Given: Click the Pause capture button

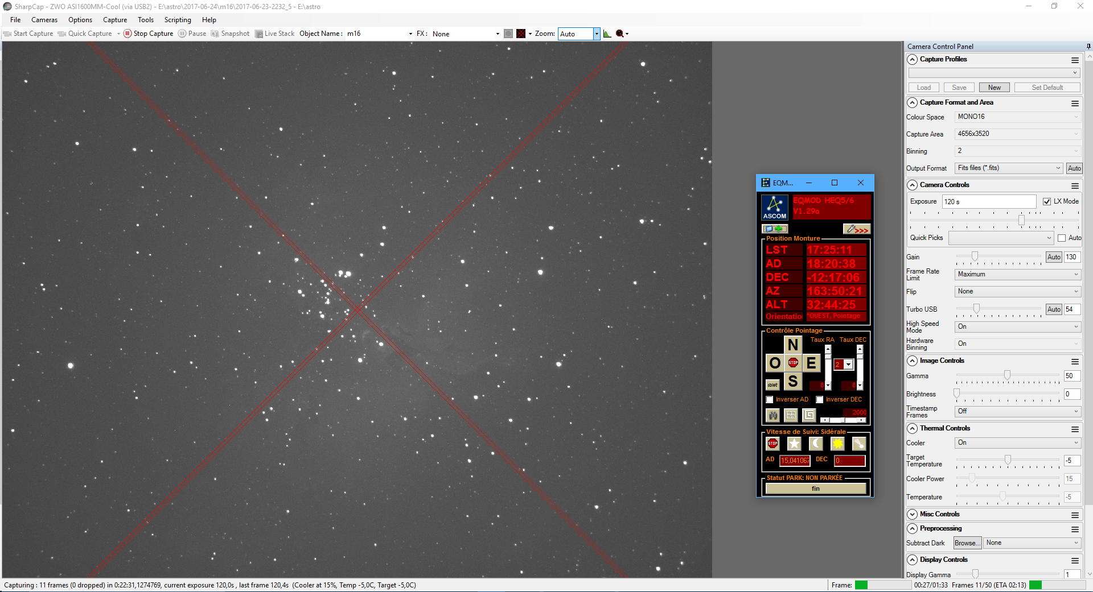Looking at the screenshot, I should 192,34.
